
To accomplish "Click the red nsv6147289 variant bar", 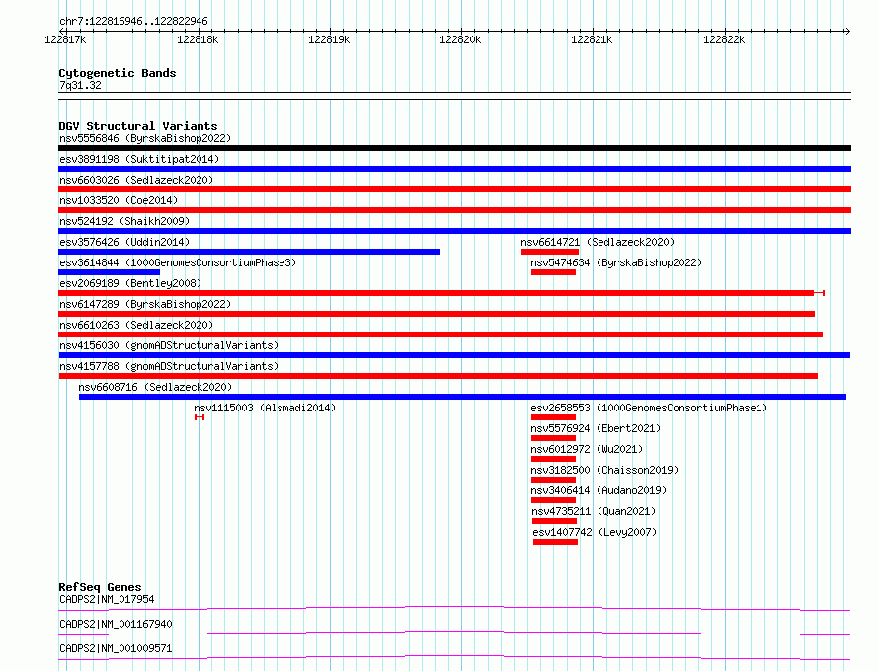I will 437,314.
